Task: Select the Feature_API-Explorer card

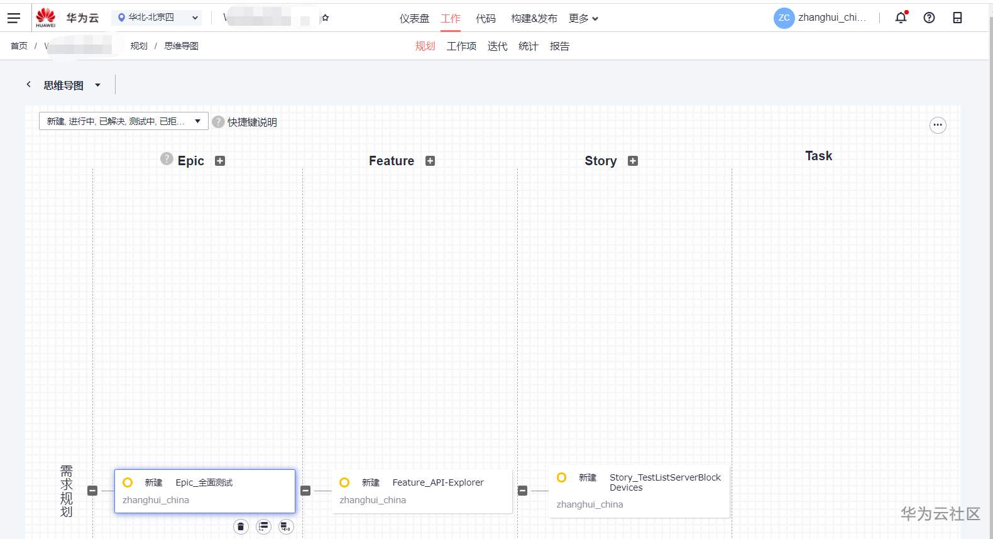Action: tap(422, 491)
